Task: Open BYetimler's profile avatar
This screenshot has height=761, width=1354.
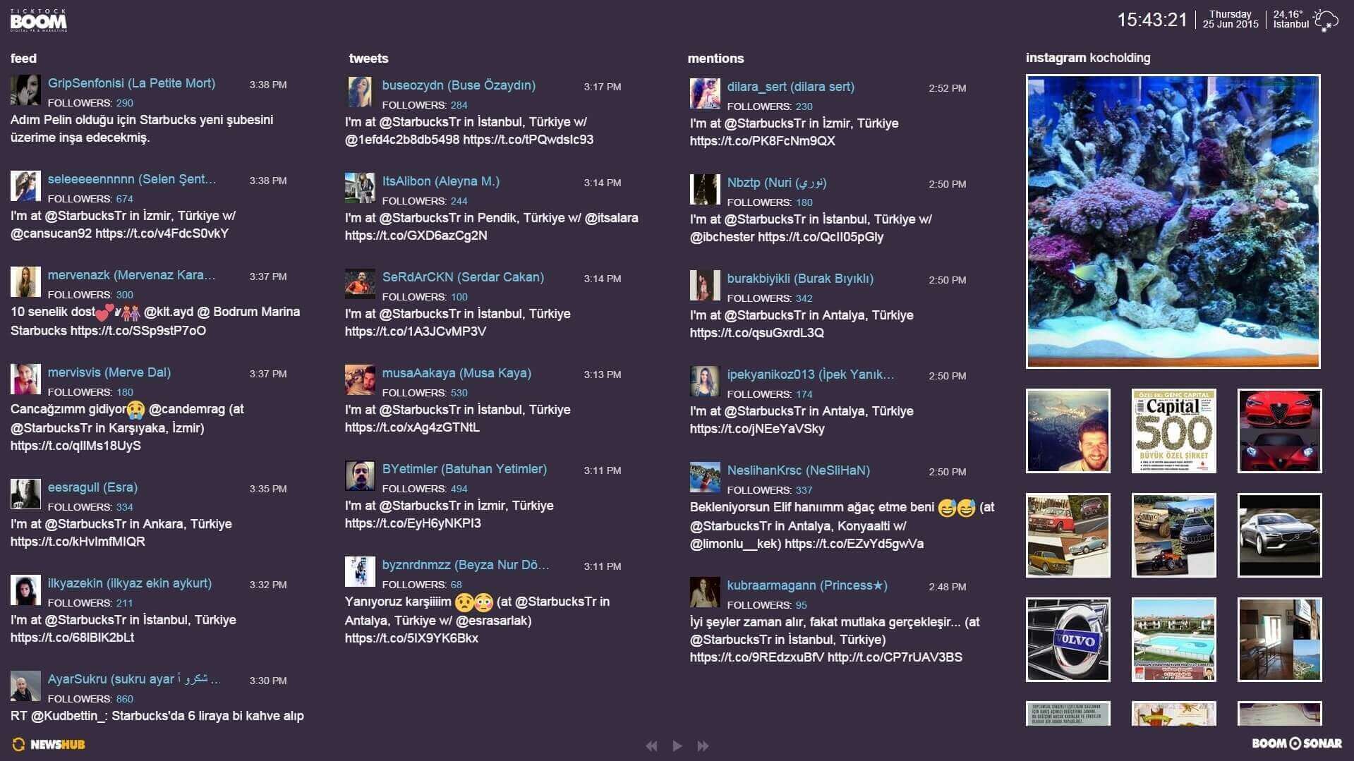Action: click(360, 477)
